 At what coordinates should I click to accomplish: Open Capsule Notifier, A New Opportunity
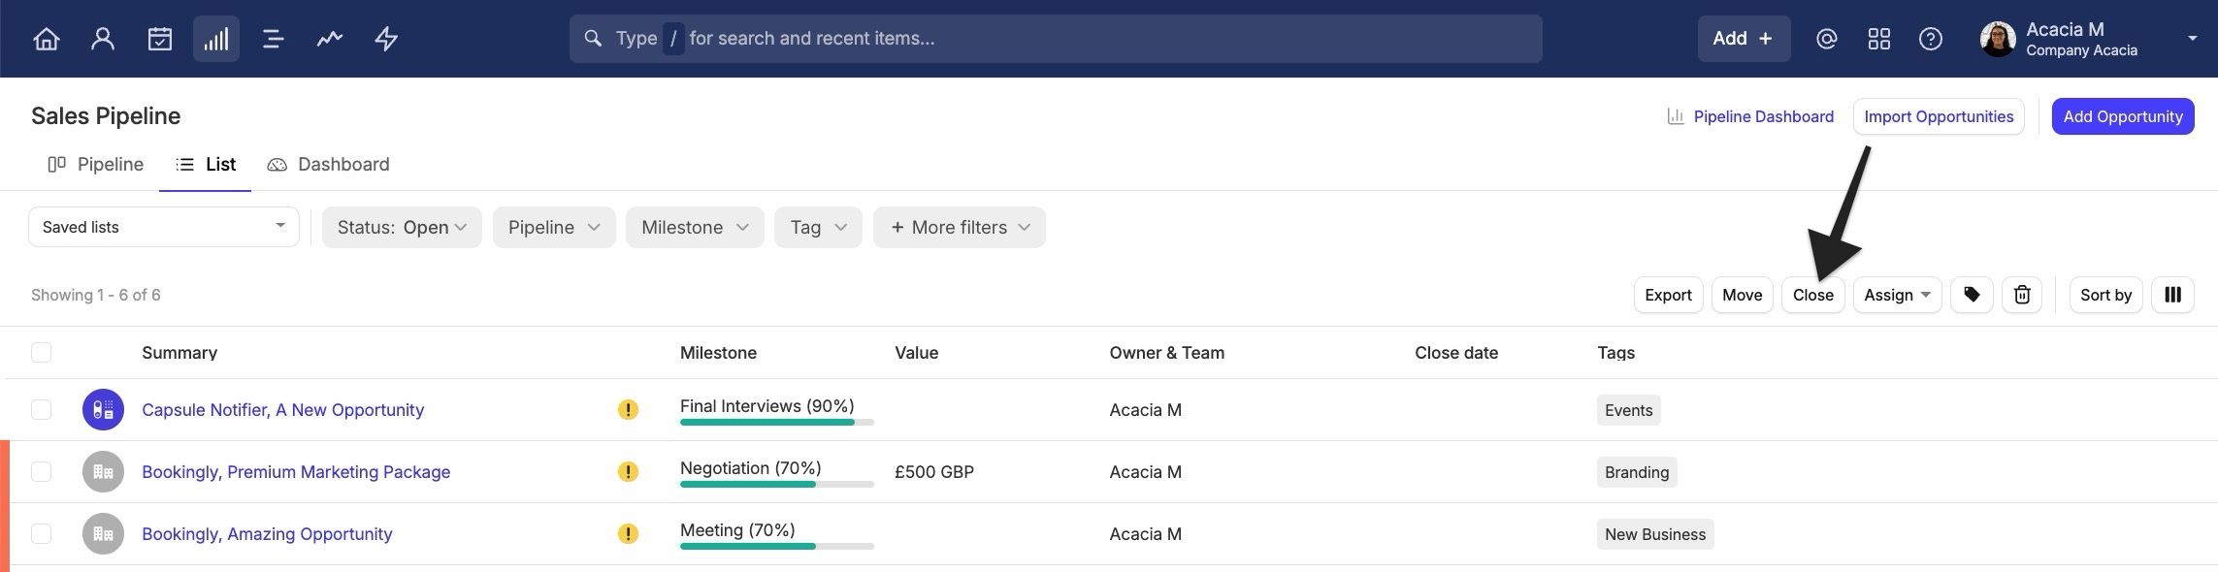coord(282,409)
